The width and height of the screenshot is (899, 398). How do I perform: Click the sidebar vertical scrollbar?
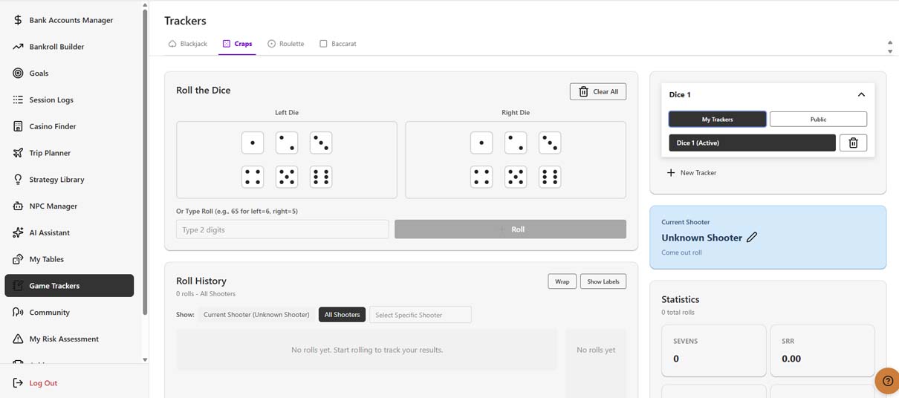(x=145, y=186)
